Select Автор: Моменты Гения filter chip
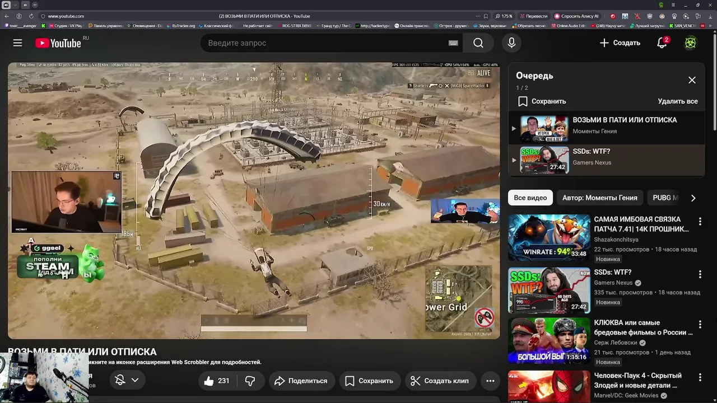 tap(599, 198)
